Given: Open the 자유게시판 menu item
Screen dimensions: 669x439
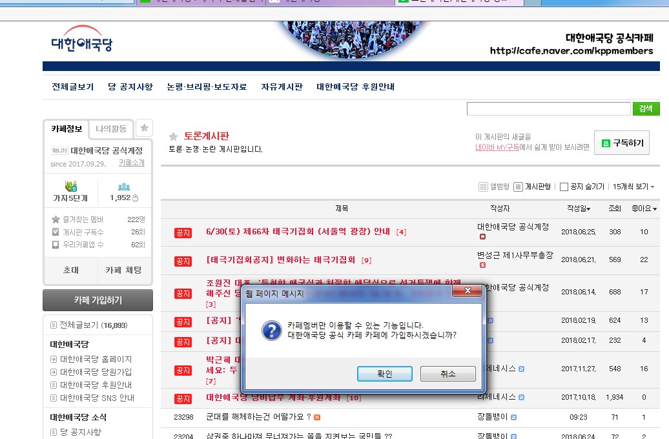Looking at the screenshot, I should coord(282,87).
